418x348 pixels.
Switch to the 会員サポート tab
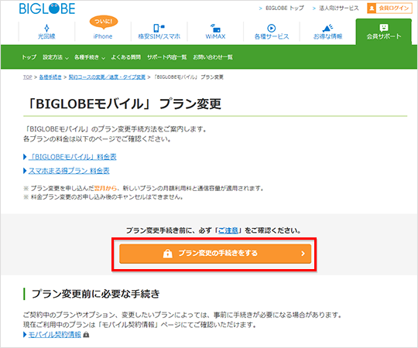384,32
